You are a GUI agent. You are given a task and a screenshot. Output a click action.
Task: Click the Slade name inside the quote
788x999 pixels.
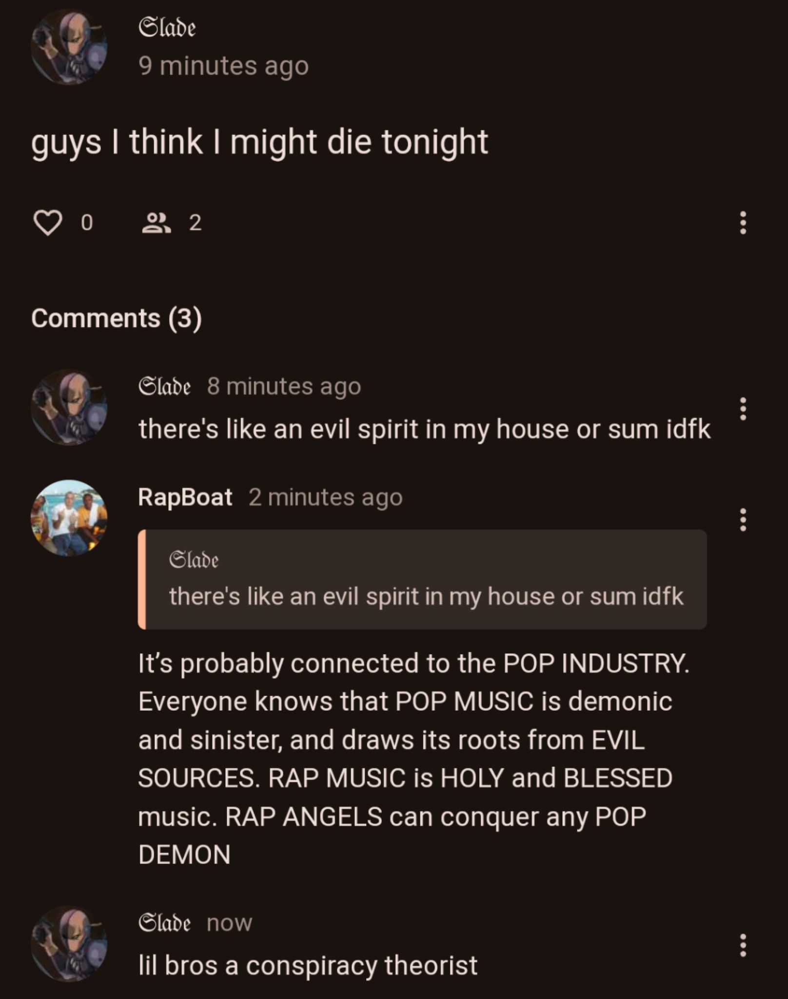194,559
